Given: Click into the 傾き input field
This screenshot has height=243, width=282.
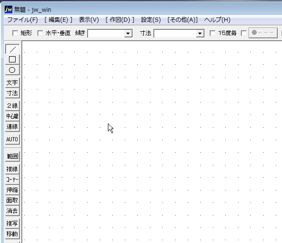Looking at the screenshot, I should [106, 34].
